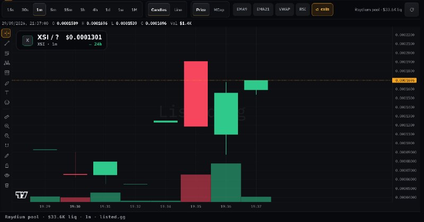Open the calls button
The width and height of the screenshot is (424, 222).
322,10
